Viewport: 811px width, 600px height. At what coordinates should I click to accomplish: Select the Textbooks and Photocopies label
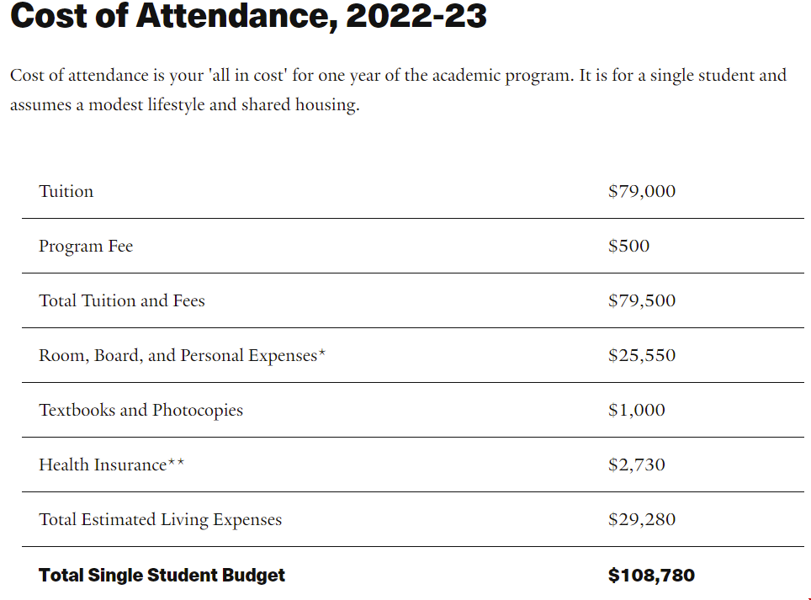pyautogui.click(x=140, y=410)
